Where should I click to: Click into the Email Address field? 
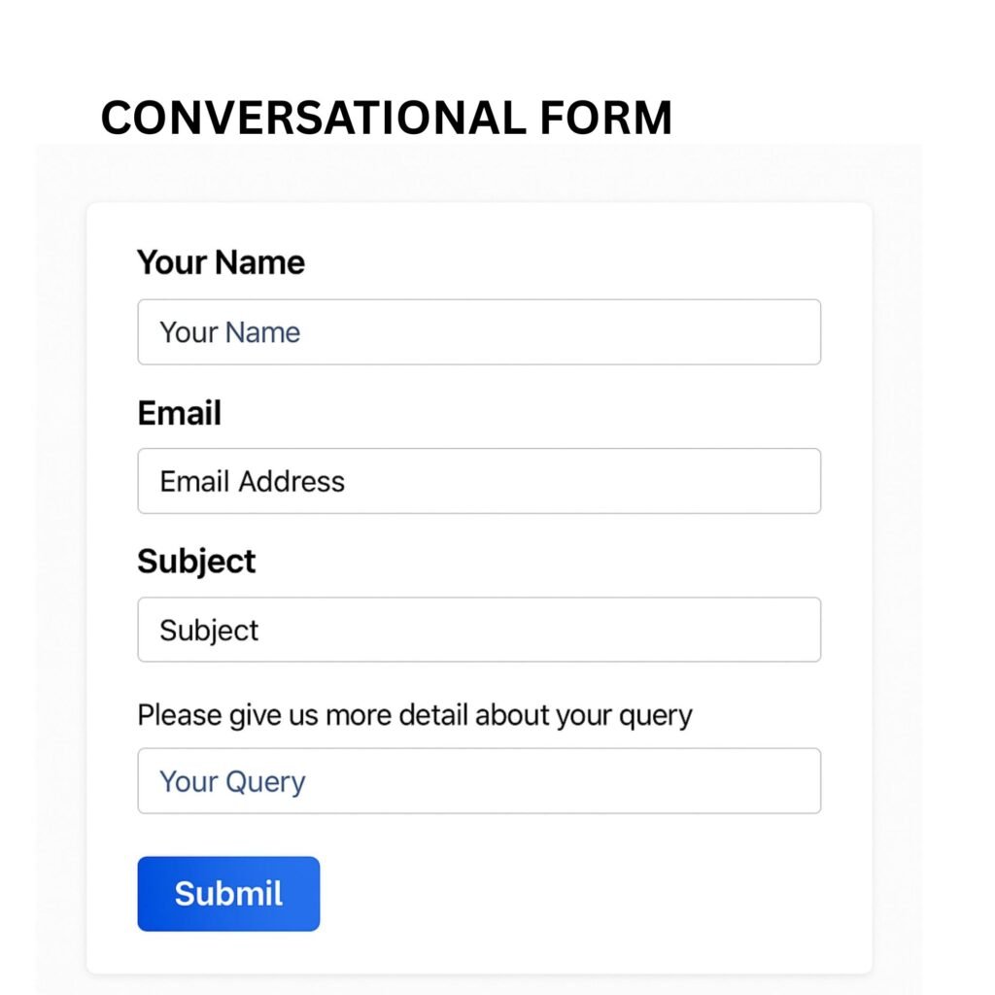click(x=479, y=481)
